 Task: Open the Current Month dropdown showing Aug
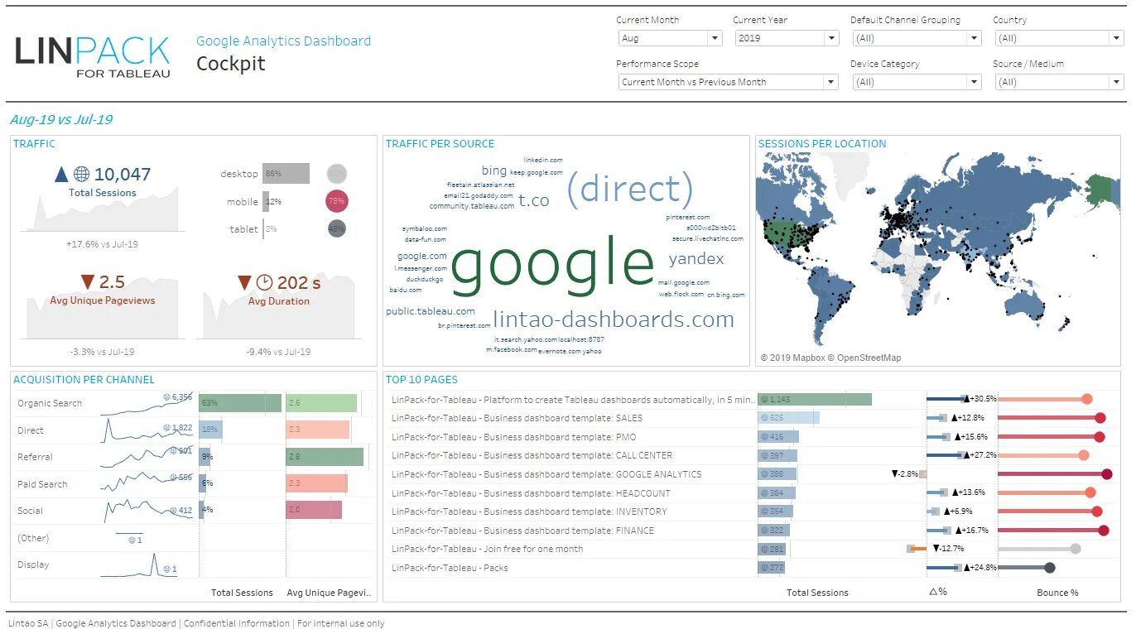coord(671,38)
